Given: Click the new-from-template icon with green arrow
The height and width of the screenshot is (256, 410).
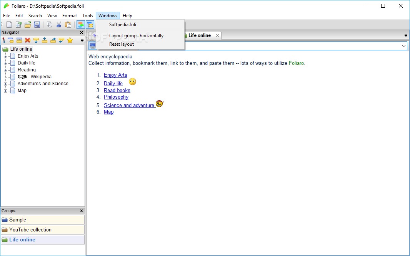Looking at the screenshot, I should [x=18, y=25].
